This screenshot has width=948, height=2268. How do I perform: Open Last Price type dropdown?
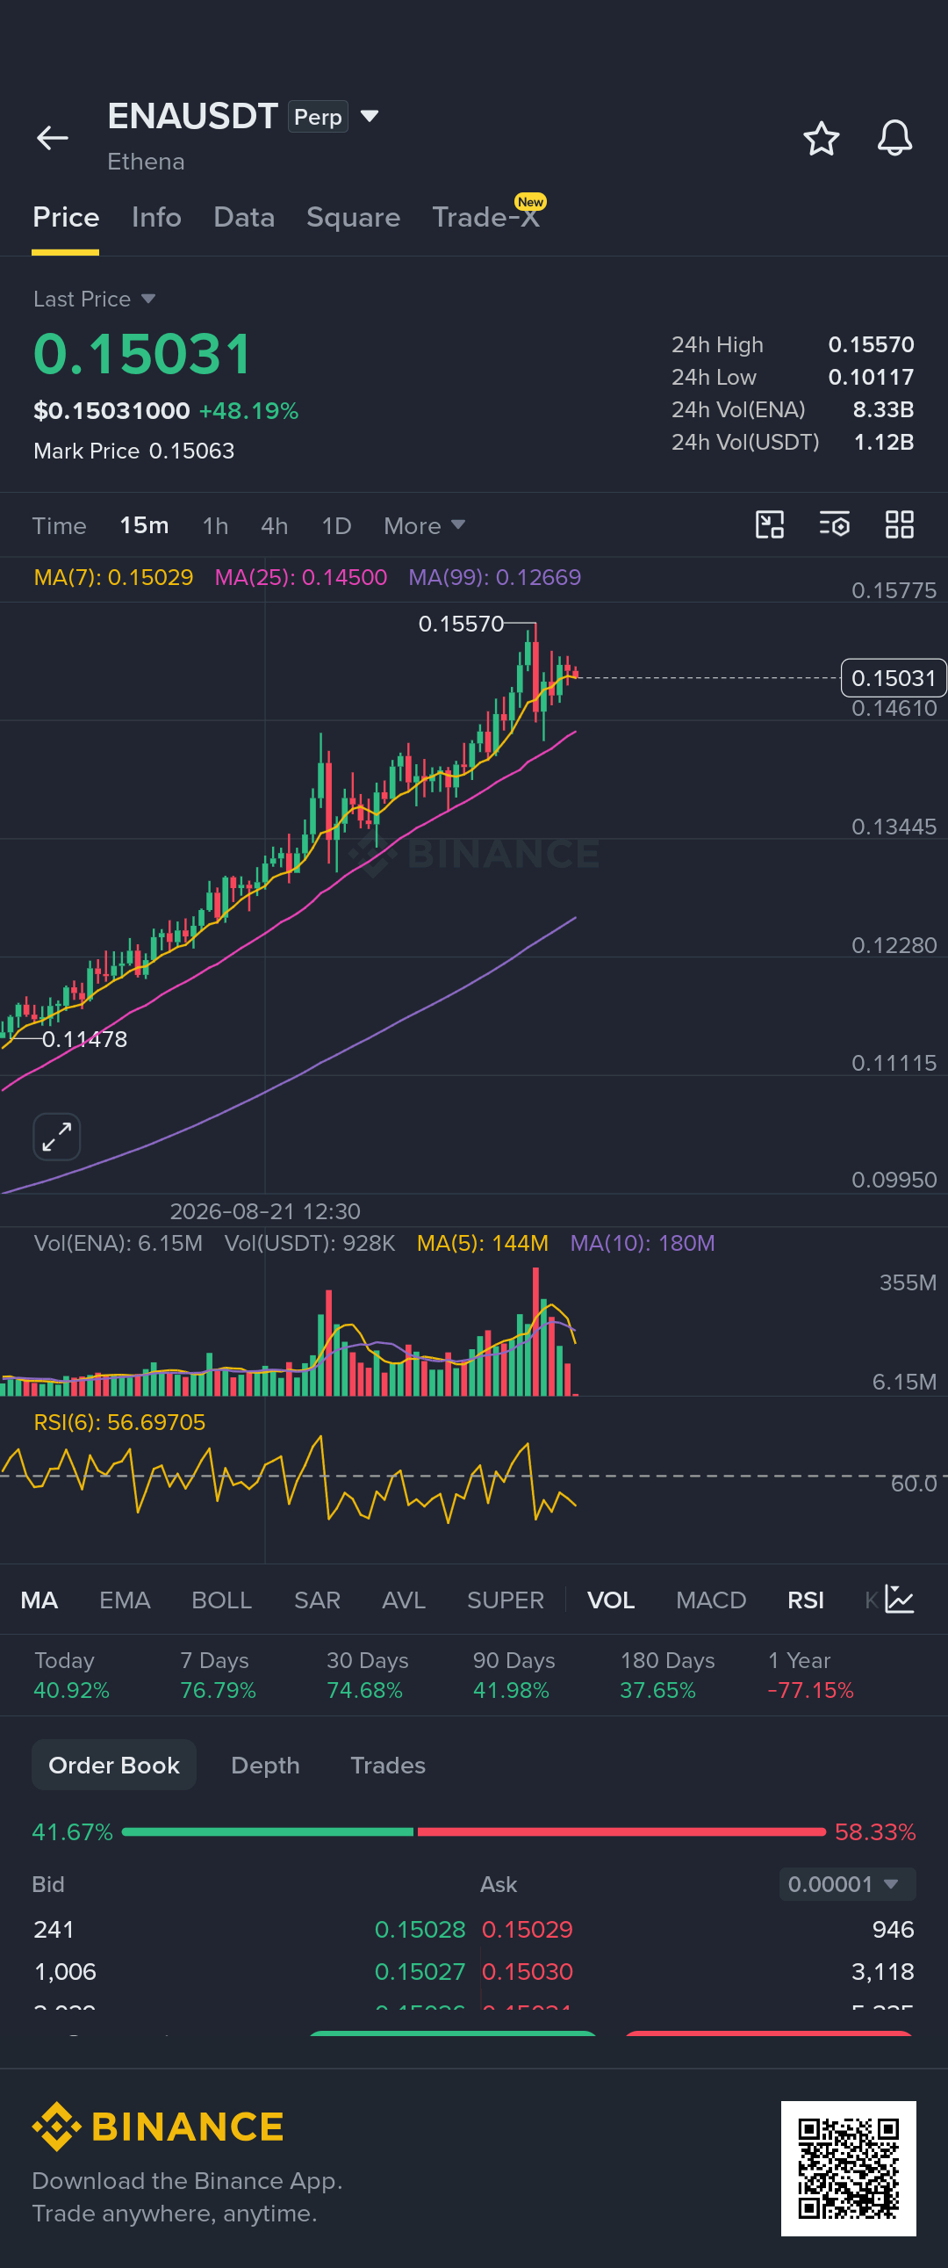[94, 300]
